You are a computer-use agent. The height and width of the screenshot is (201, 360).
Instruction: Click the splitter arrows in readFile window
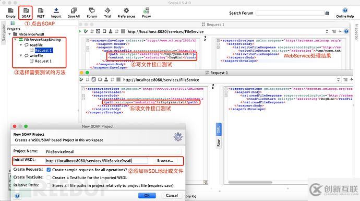click(x=213, y=86)
